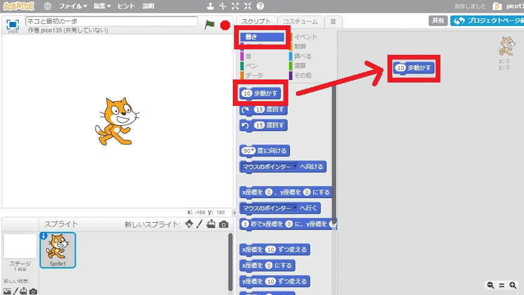
Task: Select the Duplicate stamp tool
Action: (210, 6)
